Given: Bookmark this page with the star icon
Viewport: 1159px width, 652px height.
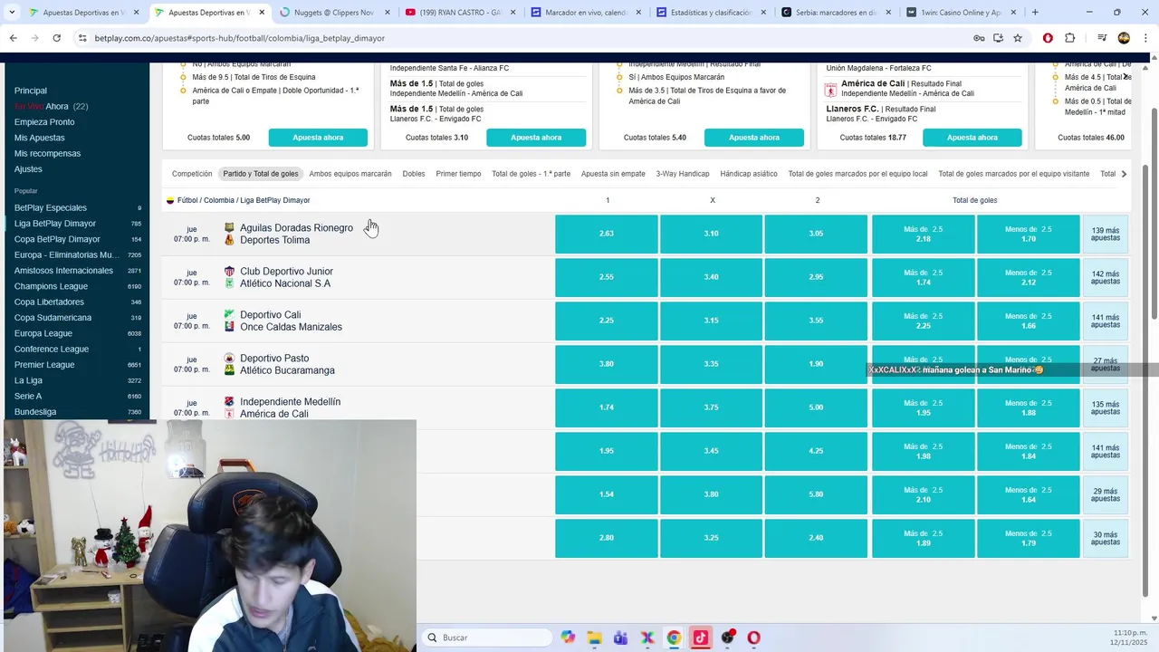Looking at the screenshot, I should (1018, 38).
